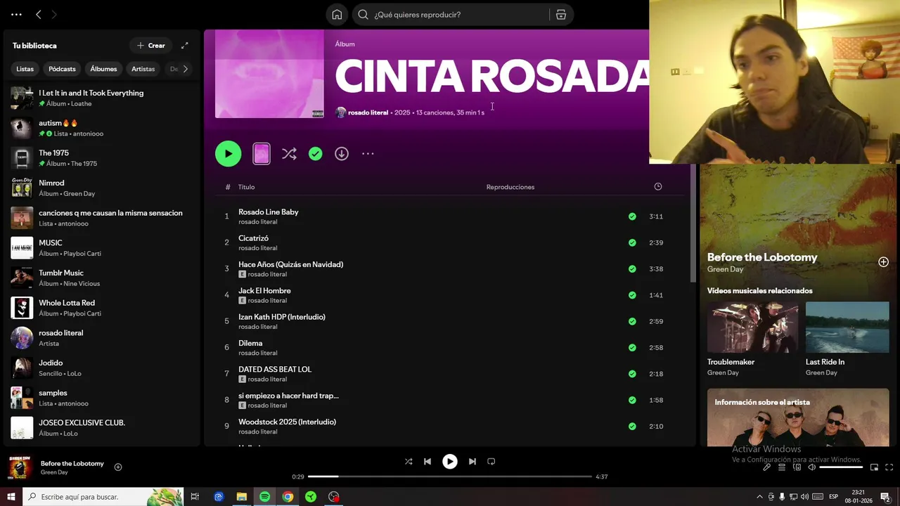Show more library filter chips
900x506 pixels.
(x=185, y=69)
